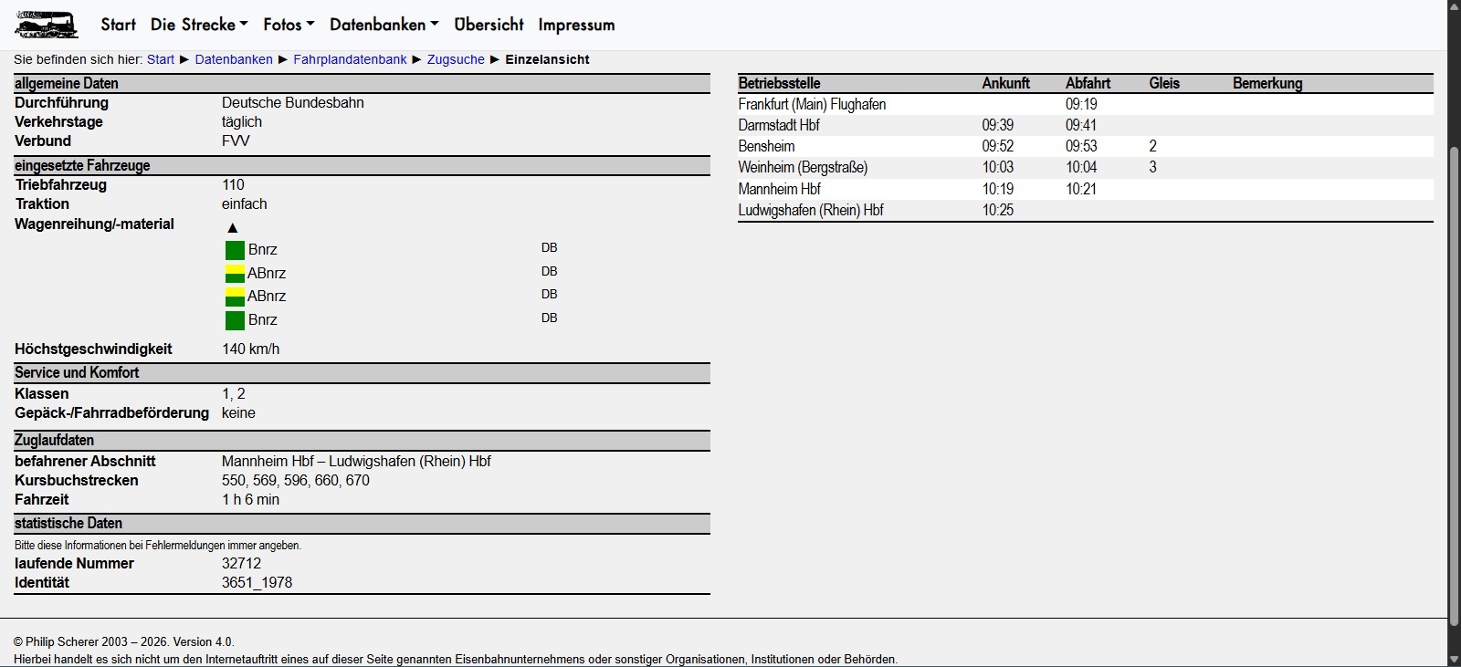Return to Zugsuche via the breadcrumb
Screen dimensions: 1461x667
click(x=456, y=59)
